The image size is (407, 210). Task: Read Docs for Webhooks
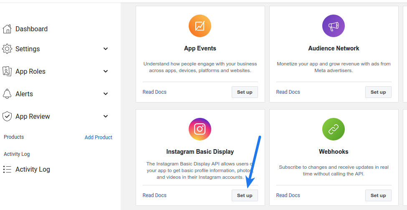[288, 195]
